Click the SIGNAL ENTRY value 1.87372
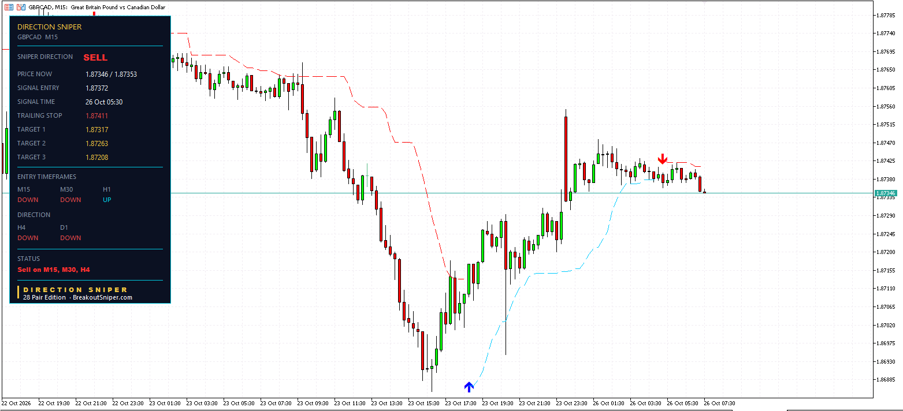 pyautogui.click(x=96, y=88)
